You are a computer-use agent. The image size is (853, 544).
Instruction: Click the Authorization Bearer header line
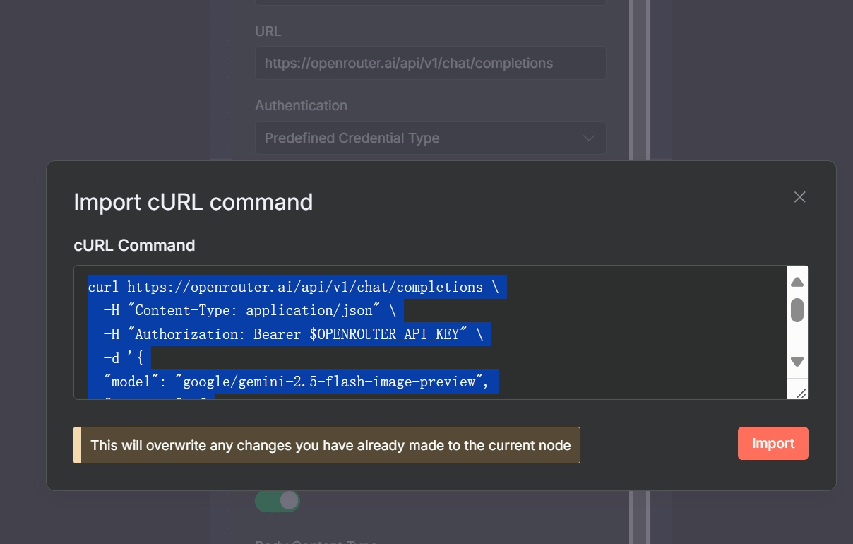pyautogui.click(x=288, y=333)
